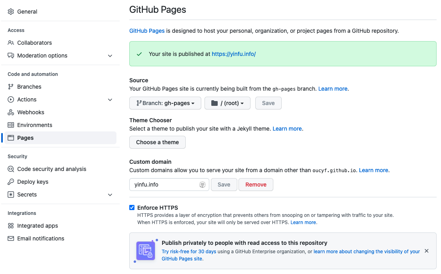Click Learn more link under Source

(x=333, y=89)
